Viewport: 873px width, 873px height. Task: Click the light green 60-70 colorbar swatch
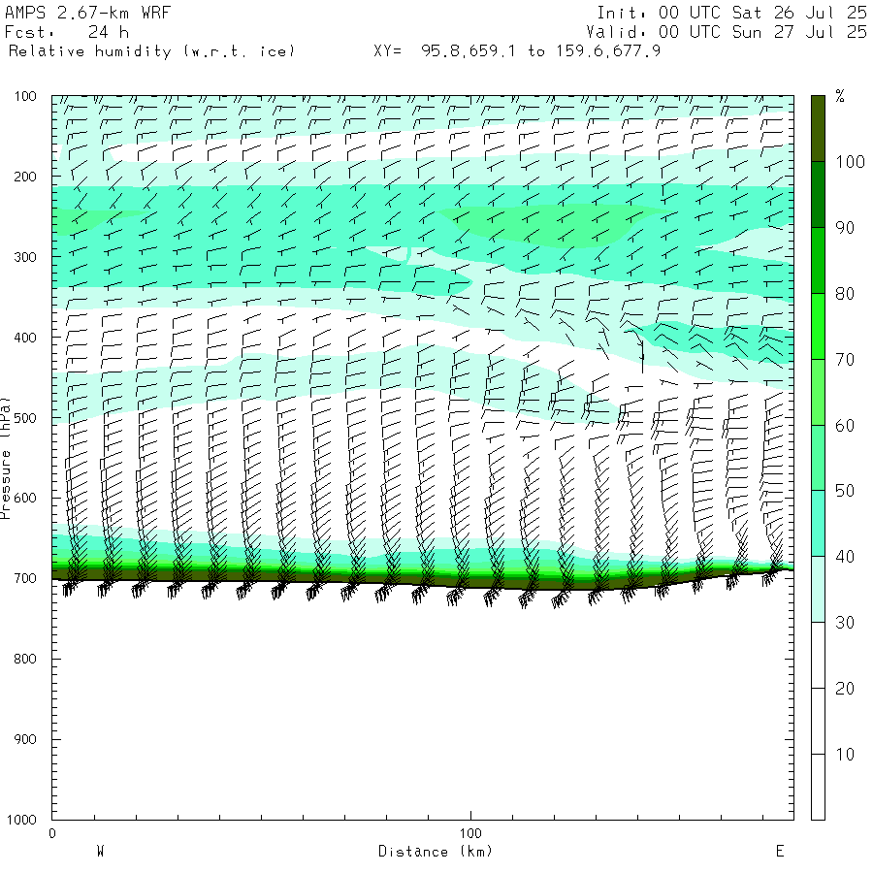pos(818,393)
